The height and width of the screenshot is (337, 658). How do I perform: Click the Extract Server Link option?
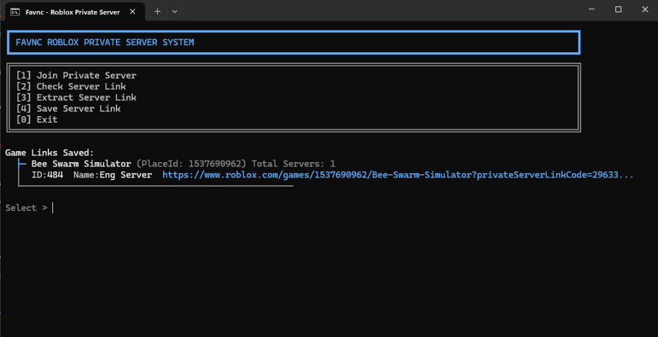pyautogui.click(x=76, y=97)
